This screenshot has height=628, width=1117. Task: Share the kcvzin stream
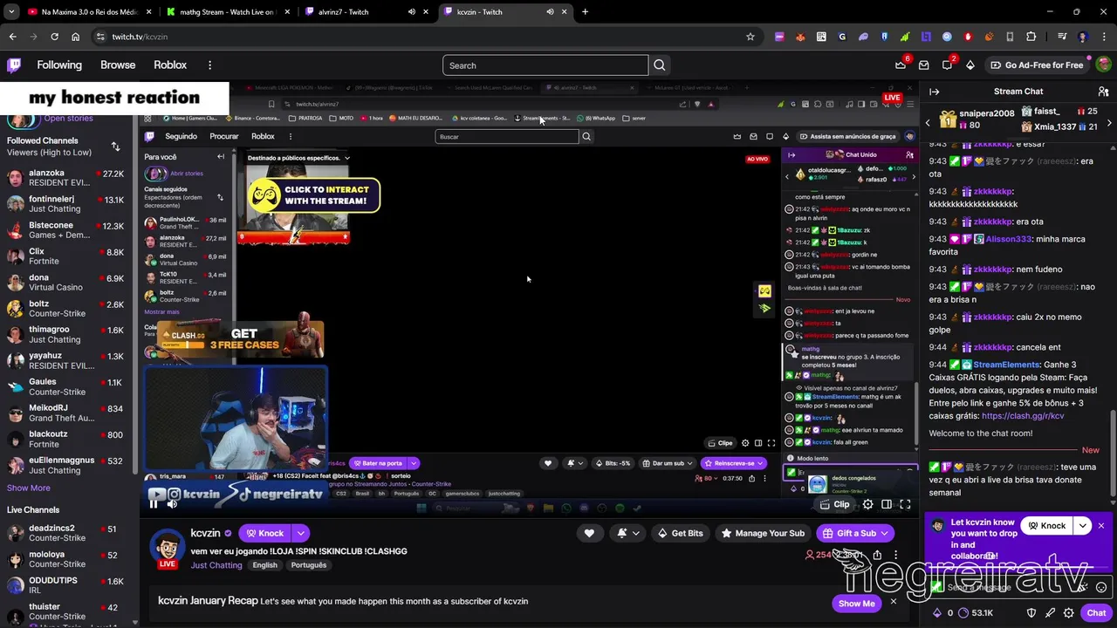(x=877, y=555)
